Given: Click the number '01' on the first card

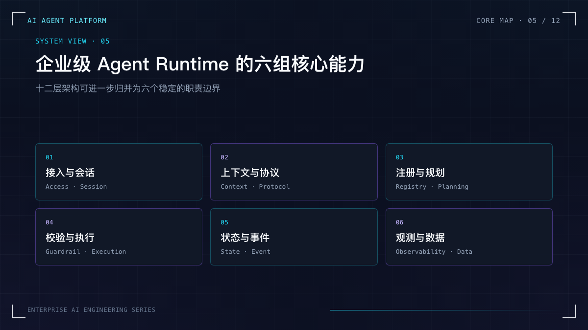Looking at the screenshot, I should (x=49, y=157).
